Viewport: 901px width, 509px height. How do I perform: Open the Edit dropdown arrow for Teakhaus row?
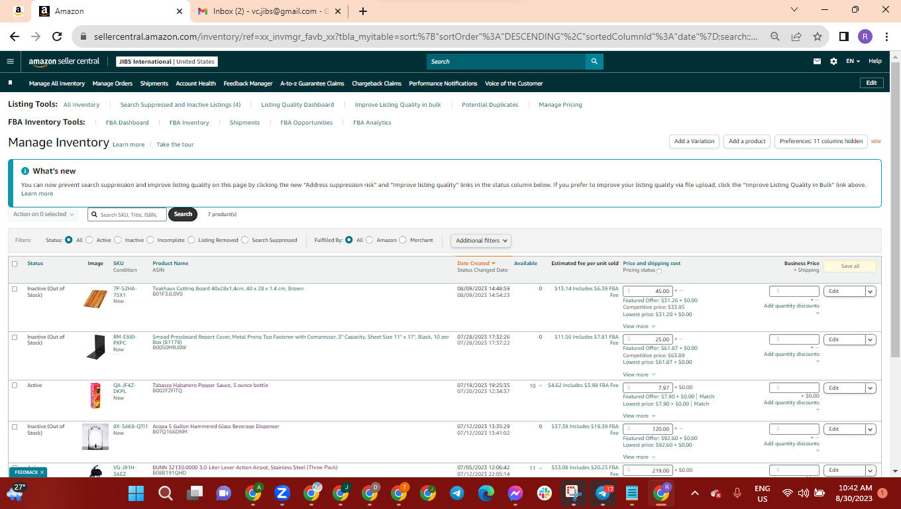871,291
